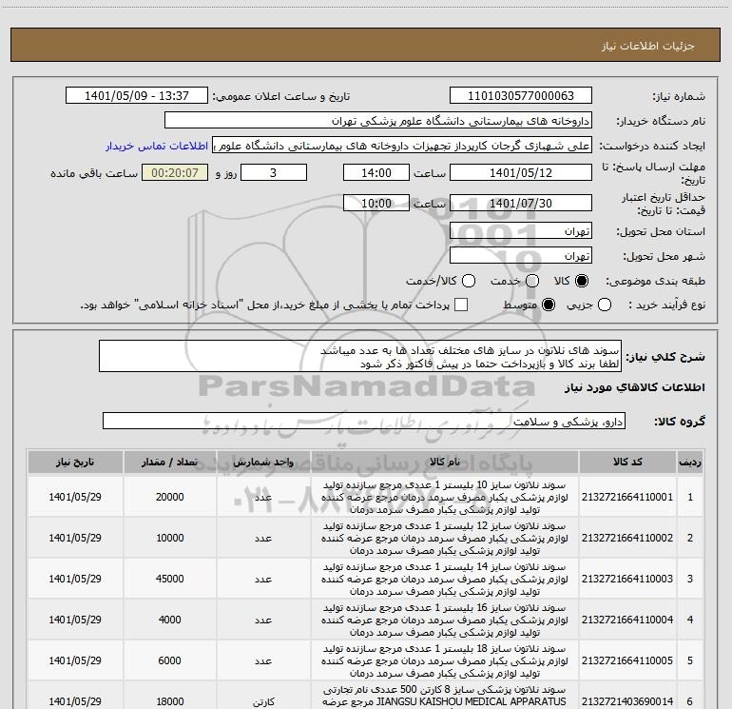Select product code 2132721664110002
Screen dimensions: 732x709
tap(627, 538)
